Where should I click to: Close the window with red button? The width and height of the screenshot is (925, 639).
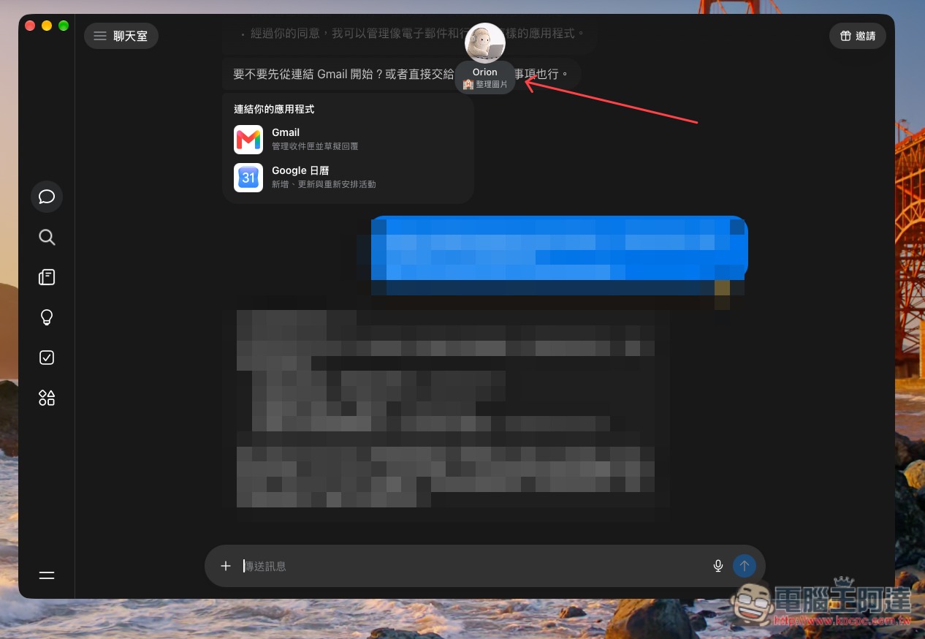(x=30, y=26)
